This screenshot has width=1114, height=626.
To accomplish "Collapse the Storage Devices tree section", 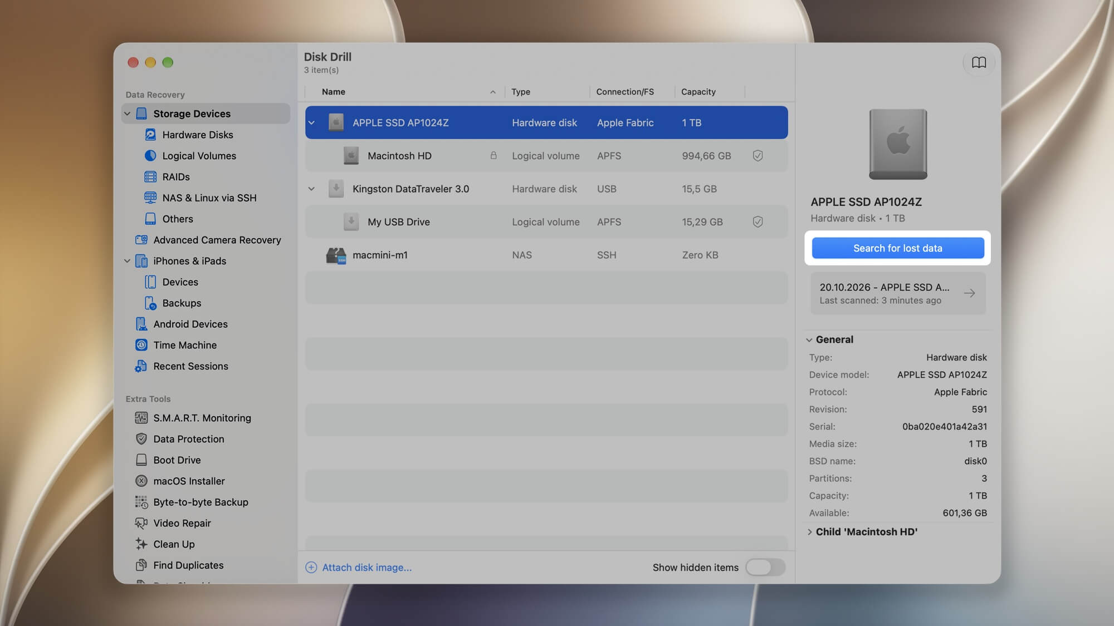I will (127, 114).
